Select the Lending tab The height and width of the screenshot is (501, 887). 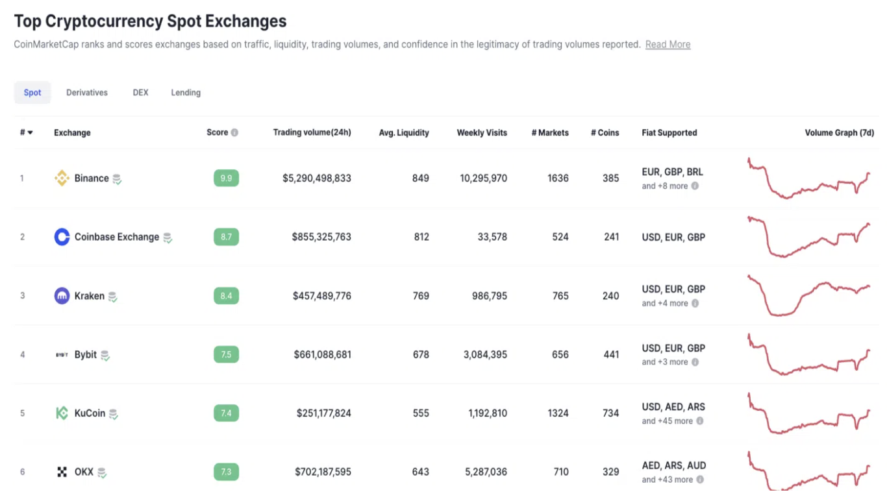186,93
